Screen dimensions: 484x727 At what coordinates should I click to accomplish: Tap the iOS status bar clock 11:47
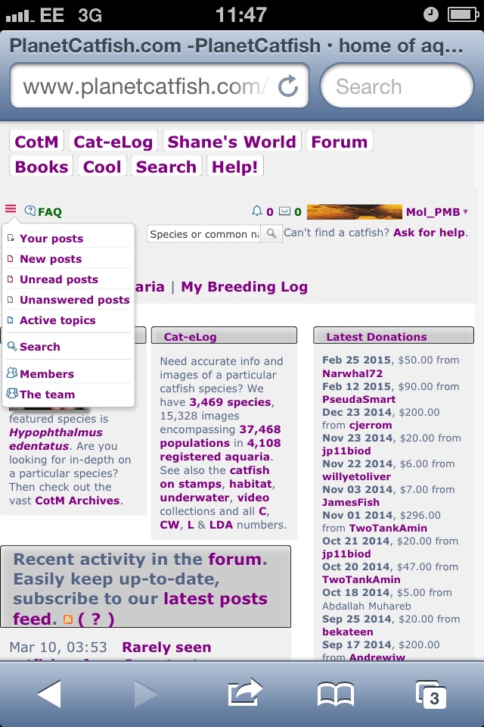tap(241, 15)
